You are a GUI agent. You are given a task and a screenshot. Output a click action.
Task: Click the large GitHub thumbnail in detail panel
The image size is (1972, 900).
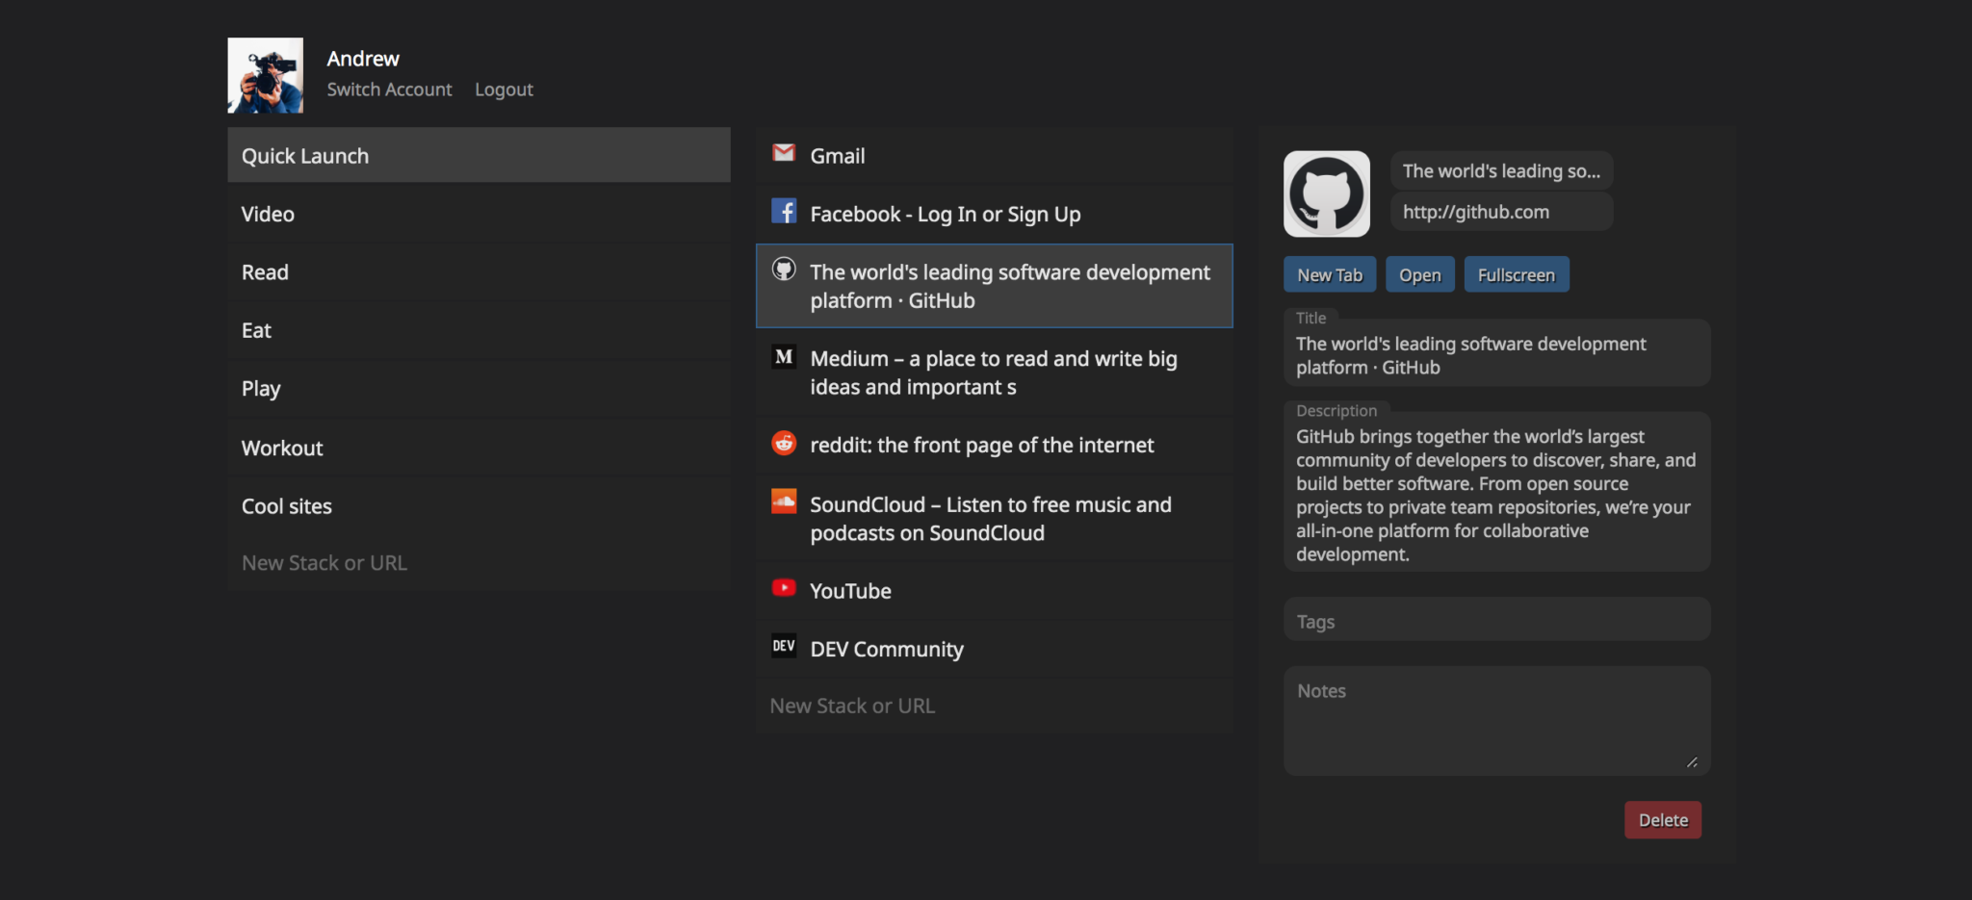pyautogui.click(x=1326, y=193)
